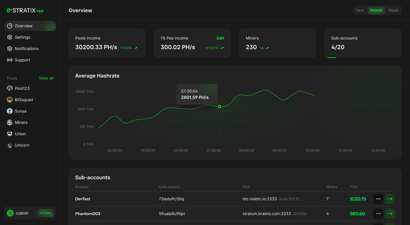Select the Overview pie chart icon
410x225 pixels.
click(x=10, y=26)
